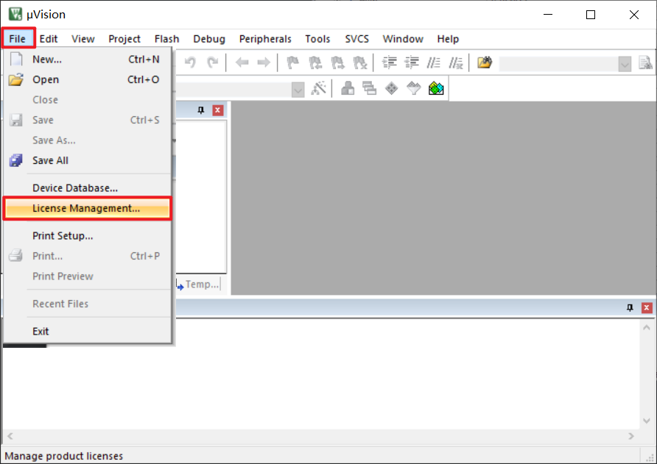The image size is (657, 464).
Task: Close the build output panel
Action: 647,308
